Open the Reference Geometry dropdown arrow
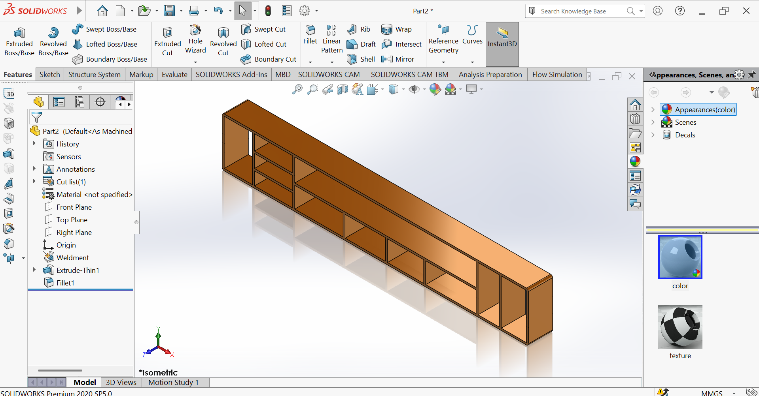The width and height of the screenshot is (759, 396). click(443, 62)
